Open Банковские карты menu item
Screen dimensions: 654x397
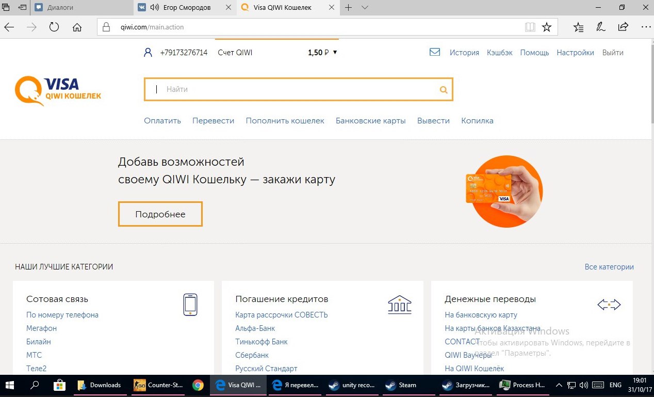tap(371, 121)
